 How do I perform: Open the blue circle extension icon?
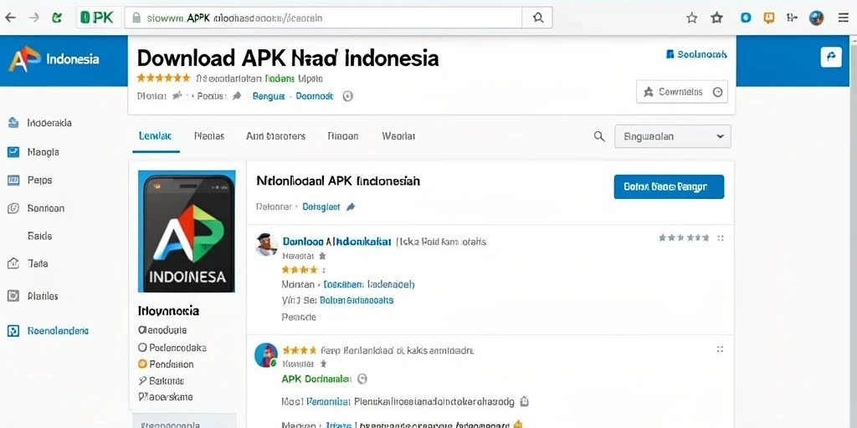746,18
